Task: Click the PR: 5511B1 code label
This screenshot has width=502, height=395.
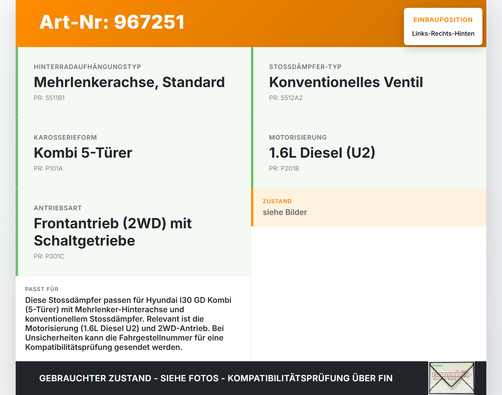Action: click(49, 97)
